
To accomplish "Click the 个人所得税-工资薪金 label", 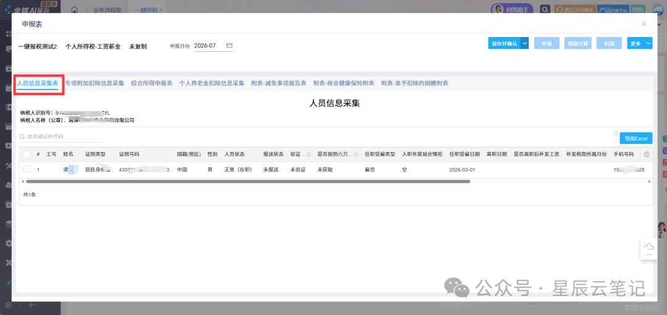I will [x=93, y=46].
